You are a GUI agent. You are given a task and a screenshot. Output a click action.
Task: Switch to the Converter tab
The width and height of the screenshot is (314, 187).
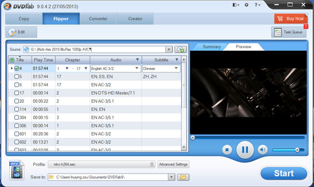coord(98,19)
